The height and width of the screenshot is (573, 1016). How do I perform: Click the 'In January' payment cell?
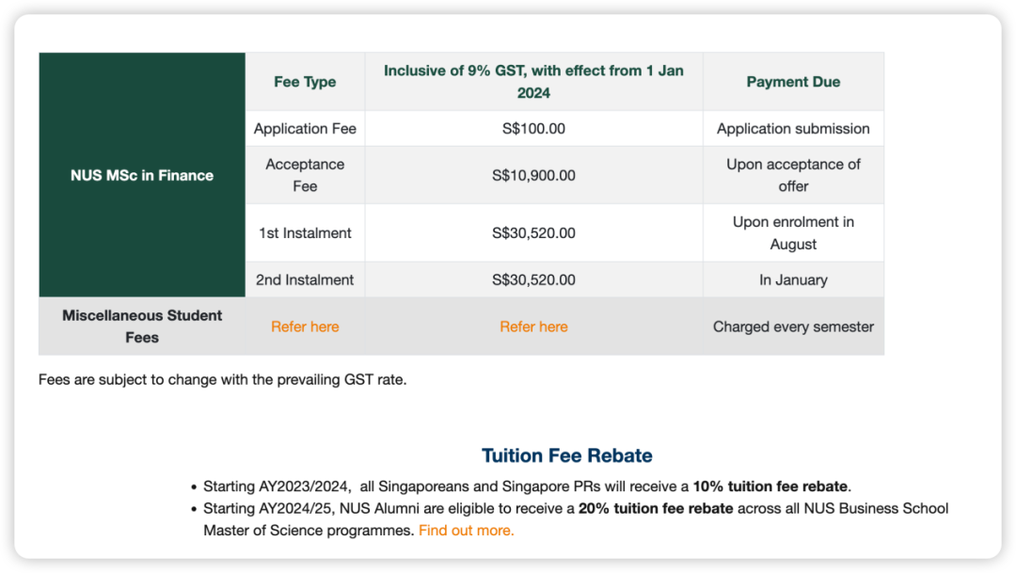pos(793,279)
